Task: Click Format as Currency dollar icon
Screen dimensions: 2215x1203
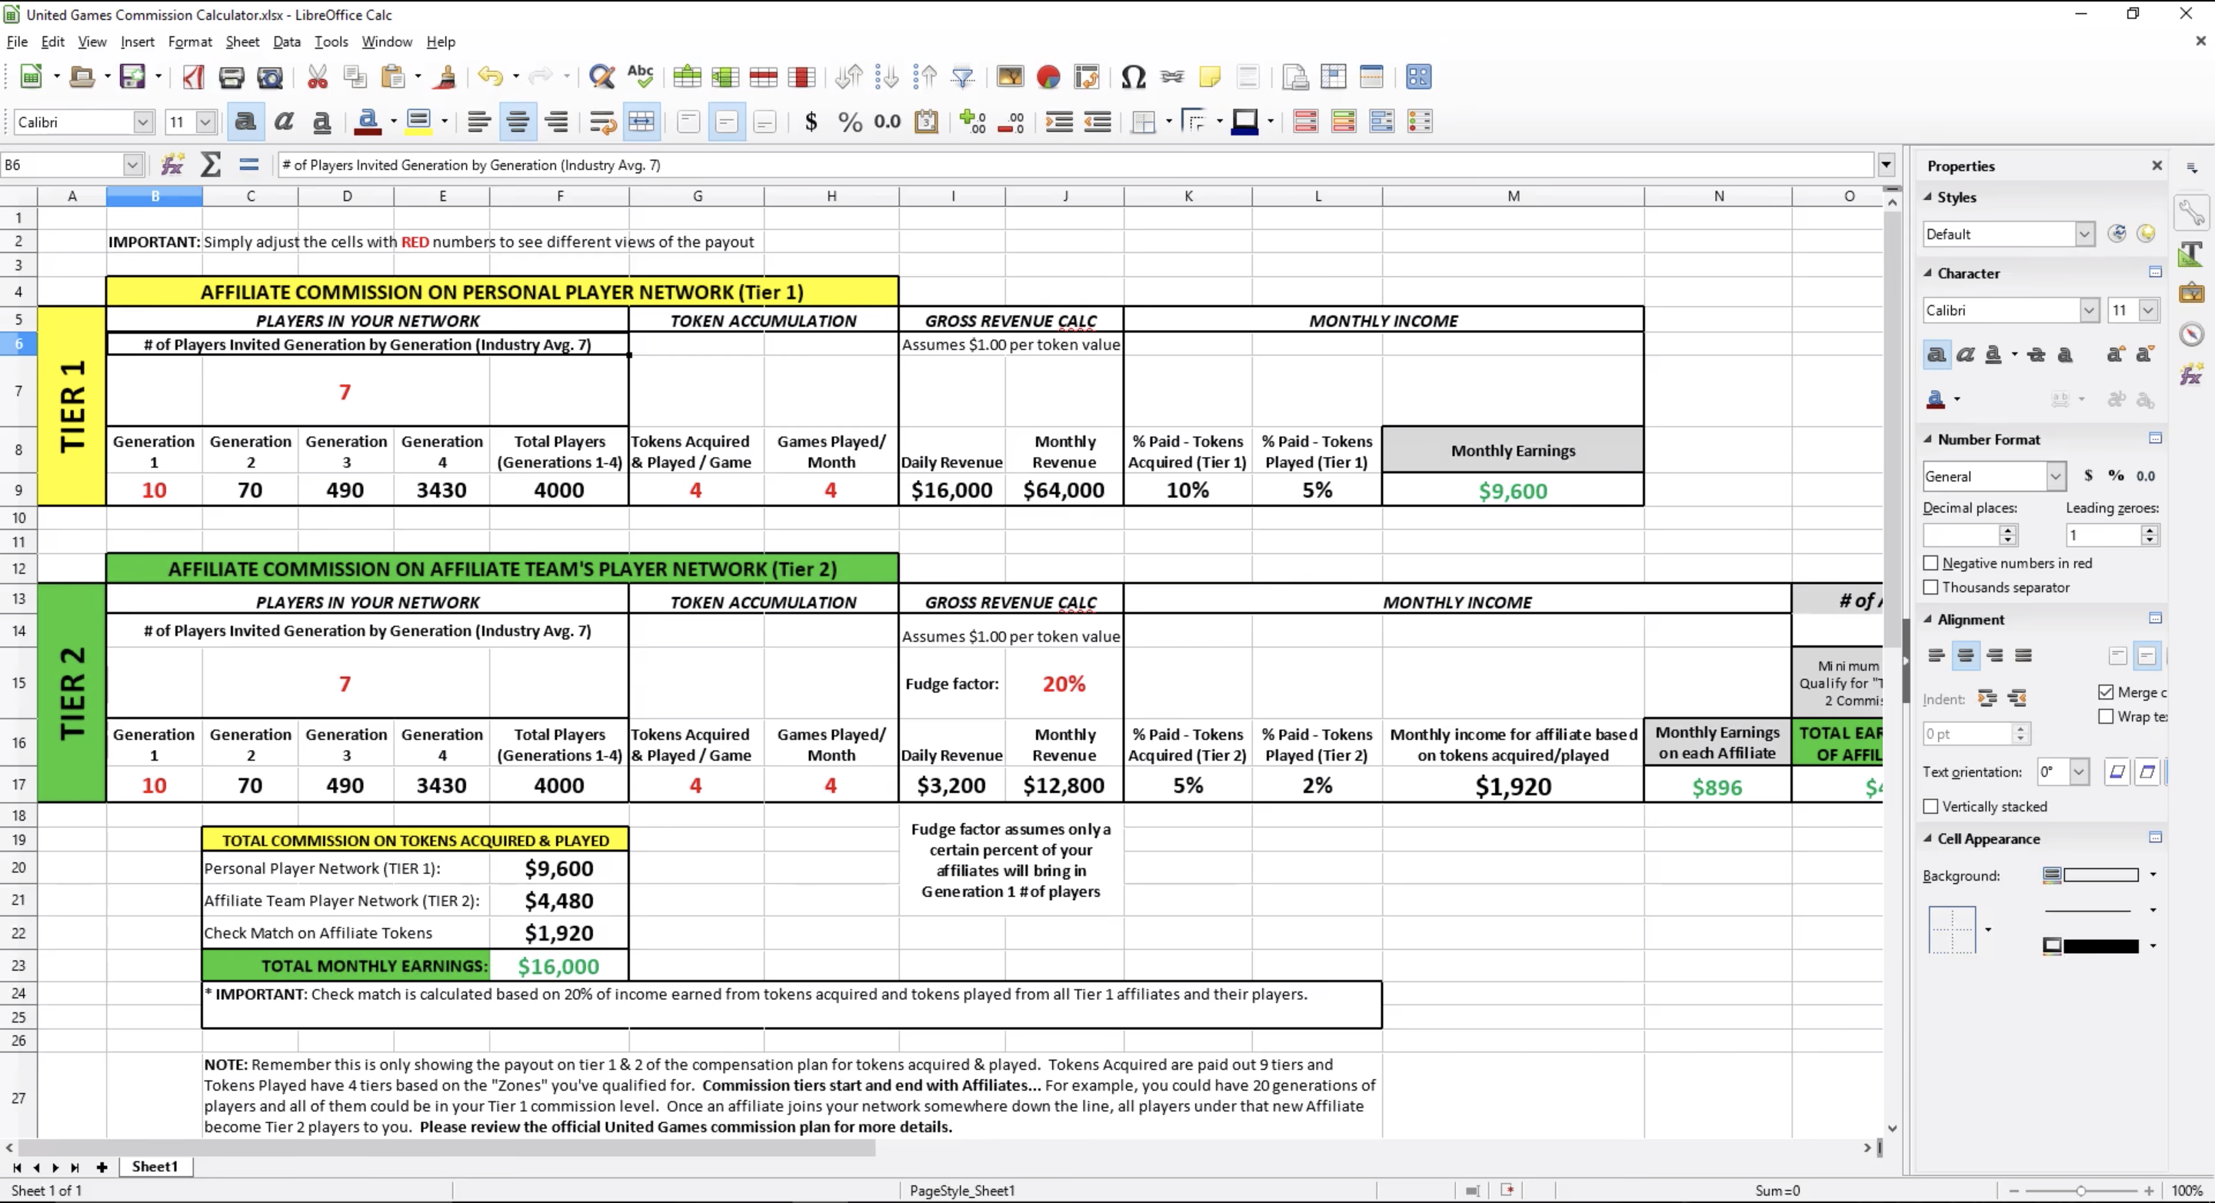Action: pos(810,122)
